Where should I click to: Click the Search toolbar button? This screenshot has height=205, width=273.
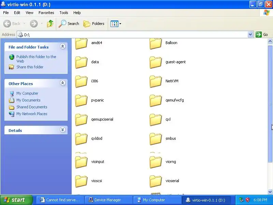tap(69, 24)
